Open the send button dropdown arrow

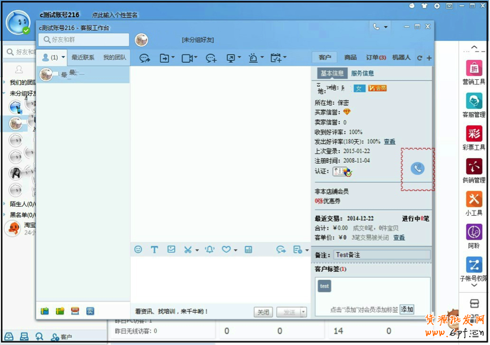coord(303,312)
